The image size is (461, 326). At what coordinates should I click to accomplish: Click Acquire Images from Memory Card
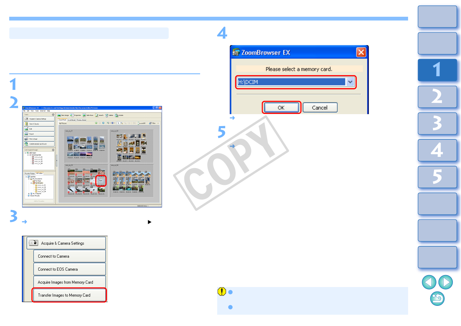[x=69, y=282]
